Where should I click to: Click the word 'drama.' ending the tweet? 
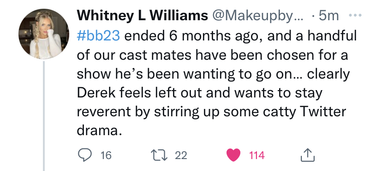click(x=99, y=131)
